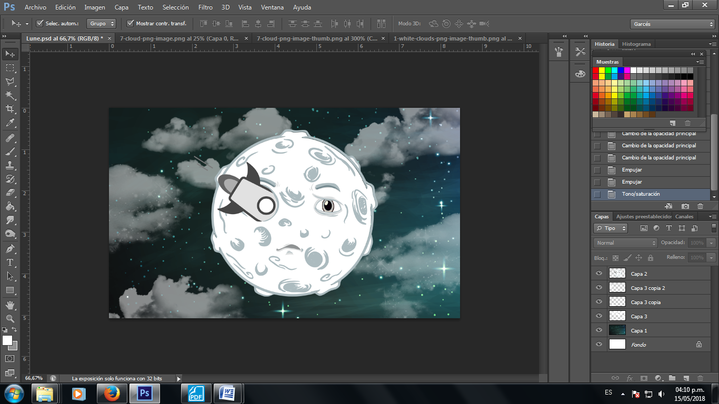Select the Healing Brush tool
The height and width of the screenshot is (404, 719).
(10, 138)
